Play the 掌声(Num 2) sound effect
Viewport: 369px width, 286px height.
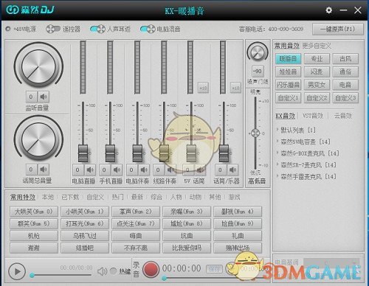[136, 212]
